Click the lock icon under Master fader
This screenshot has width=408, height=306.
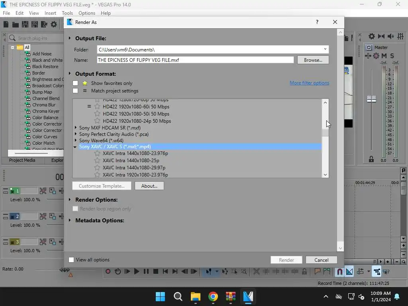point(371,159)
